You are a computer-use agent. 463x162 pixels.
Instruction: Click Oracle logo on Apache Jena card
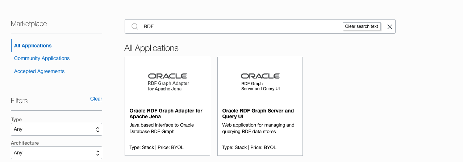pos(167,76)
